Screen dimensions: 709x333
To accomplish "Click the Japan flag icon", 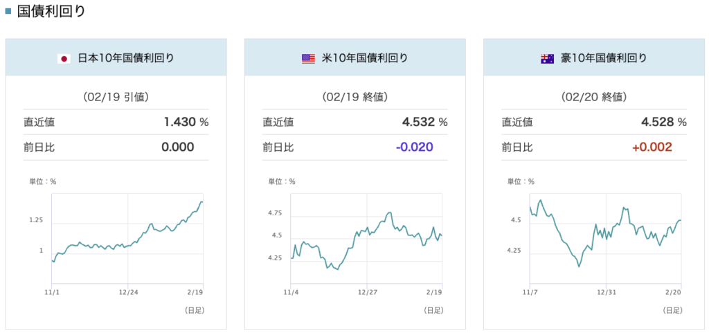I will (64, 58).
